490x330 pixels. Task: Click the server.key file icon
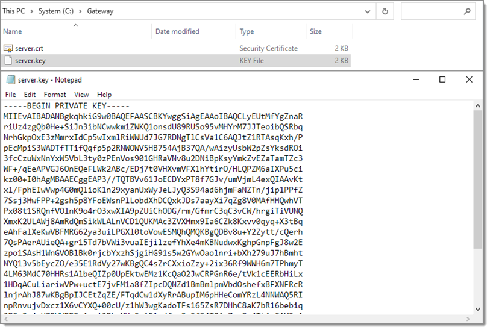(x=8, y=61)
